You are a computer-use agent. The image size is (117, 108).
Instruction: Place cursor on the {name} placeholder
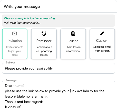(x=19, y=86)
